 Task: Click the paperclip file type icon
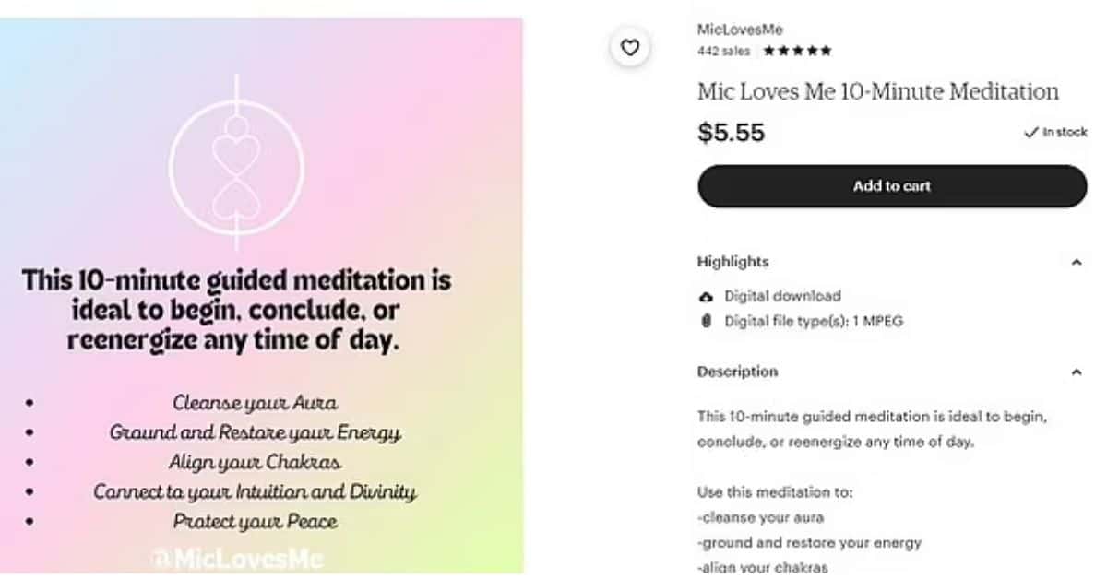[707, 322]
